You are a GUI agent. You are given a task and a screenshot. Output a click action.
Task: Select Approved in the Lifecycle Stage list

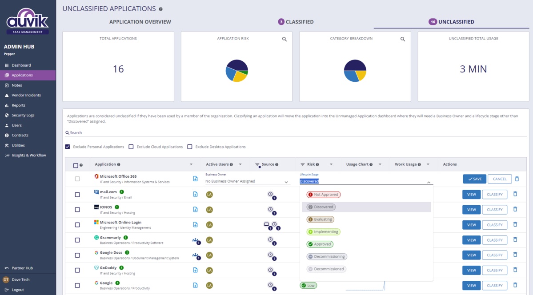(320, 244)
